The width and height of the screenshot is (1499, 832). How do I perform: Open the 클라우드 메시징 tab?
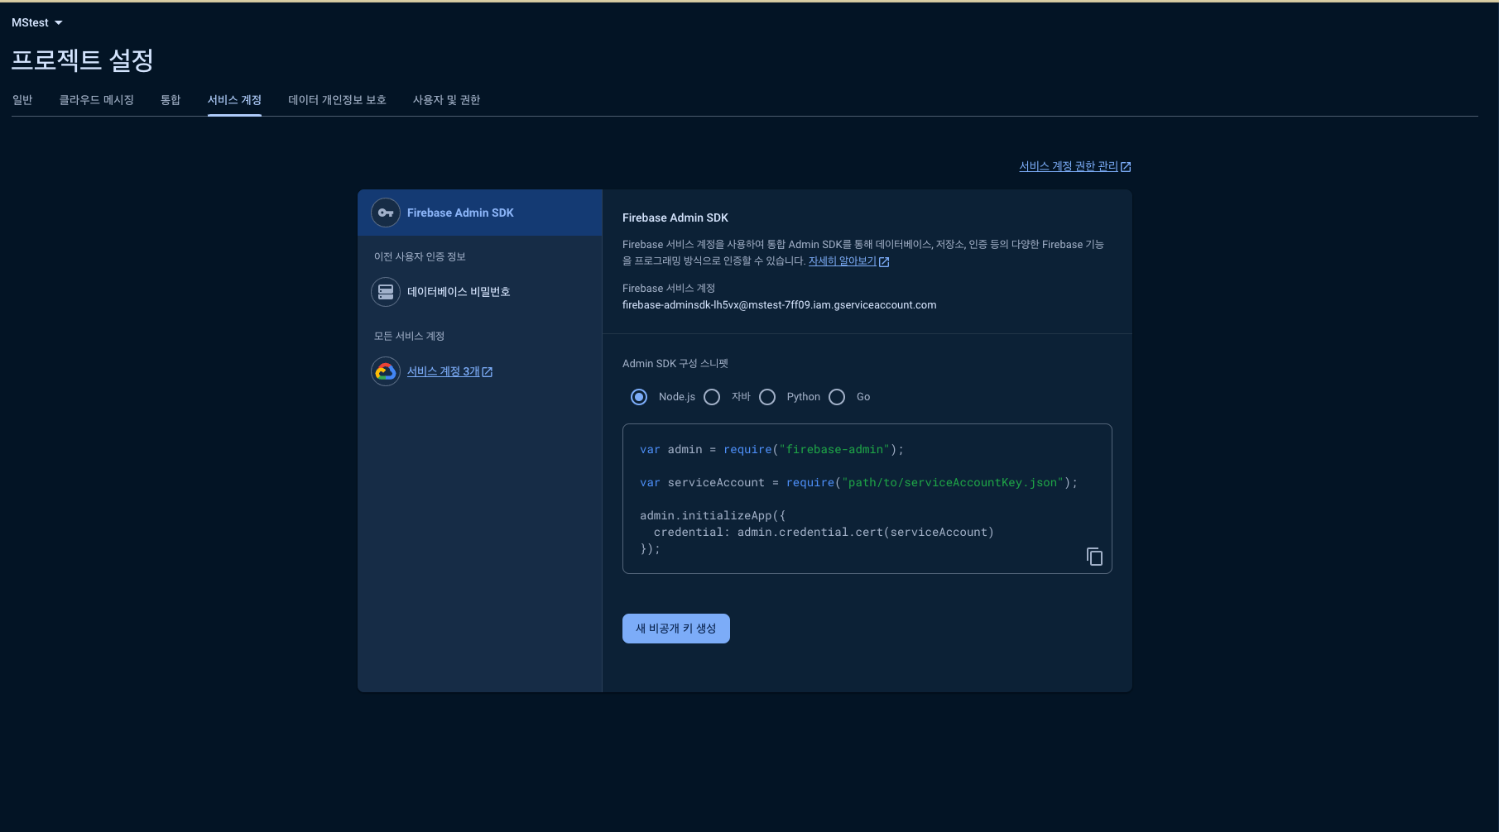pyautogui.click(x=97, y=100)
